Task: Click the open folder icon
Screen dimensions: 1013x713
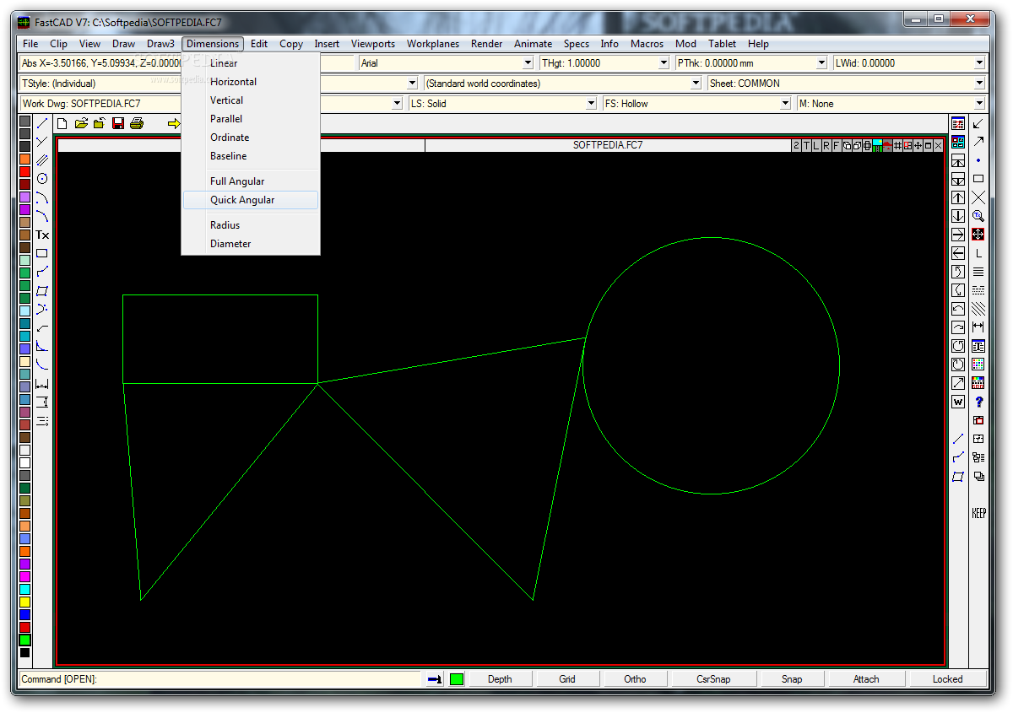Action: 81,124
